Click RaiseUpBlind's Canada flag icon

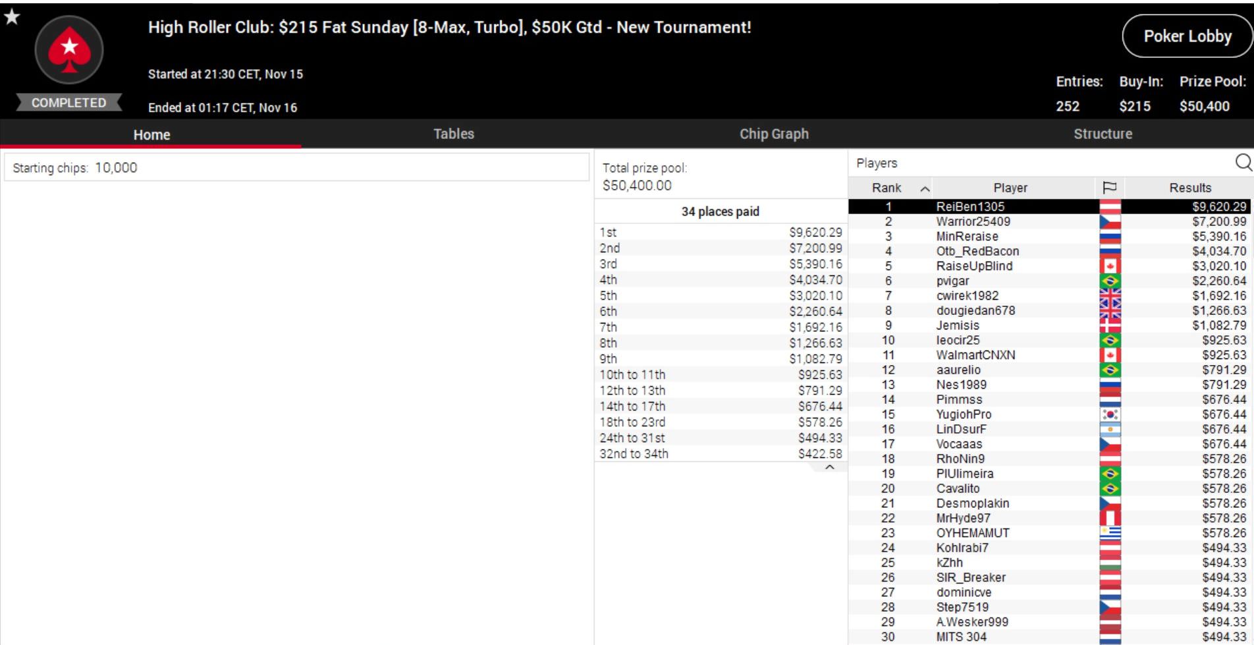coord(1110,266)
